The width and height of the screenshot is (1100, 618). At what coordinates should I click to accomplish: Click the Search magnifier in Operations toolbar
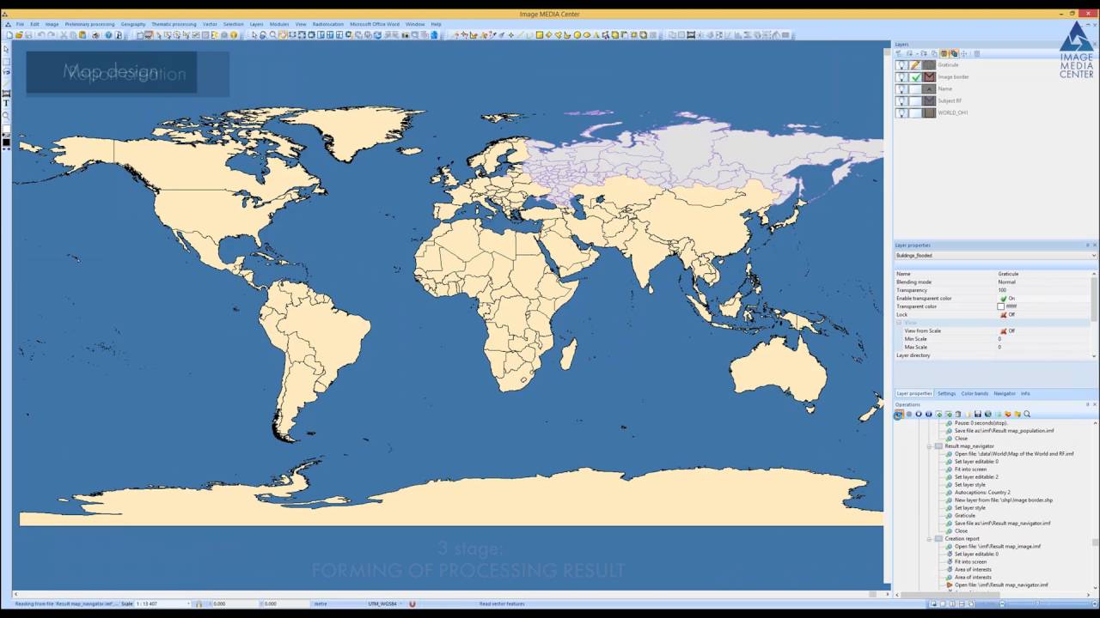pyautogui.click(x=1026, y=414)
